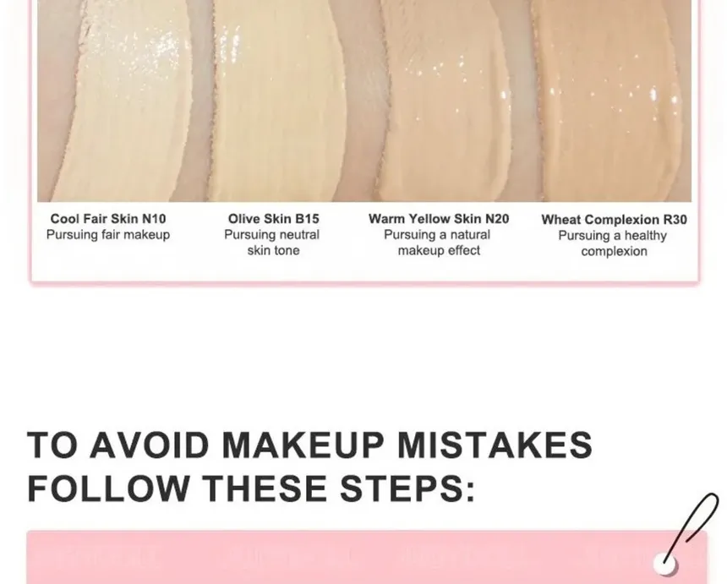The image size is (727, 584).
Task: Click the Warm Yellow Skin N20 label
Action: 439,219
